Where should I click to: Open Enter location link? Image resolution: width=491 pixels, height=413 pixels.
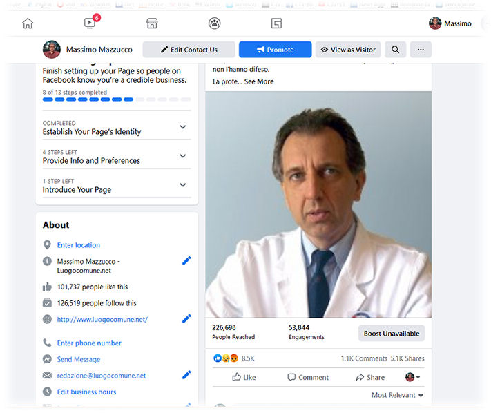pyautogui.click(x=78, y=245)
